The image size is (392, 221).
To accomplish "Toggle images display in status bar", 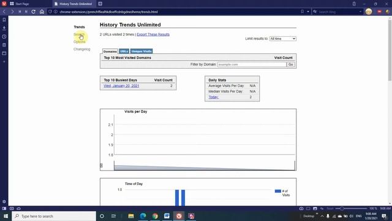I will click(x=315, y=209).
